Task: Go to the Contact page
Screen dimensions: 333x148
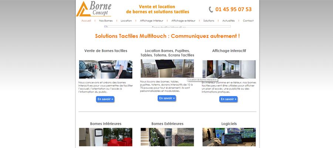Action: 248,21
